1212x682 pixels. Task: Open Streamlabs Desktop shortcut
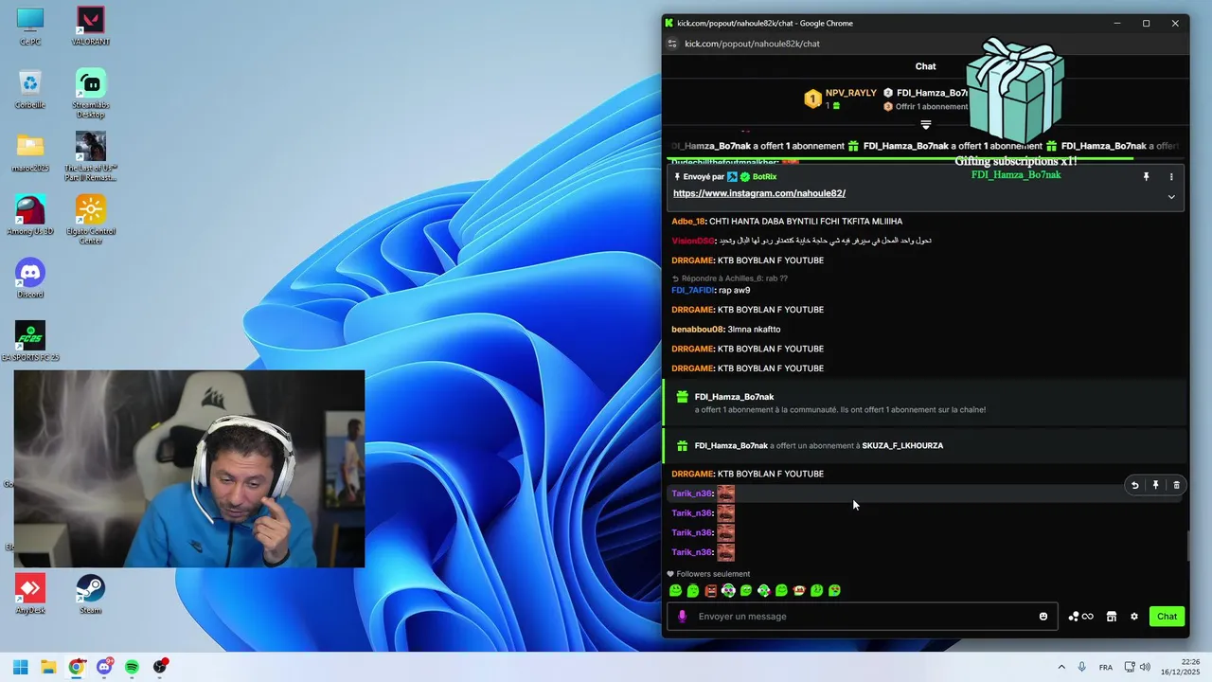[x=90, y=93]
